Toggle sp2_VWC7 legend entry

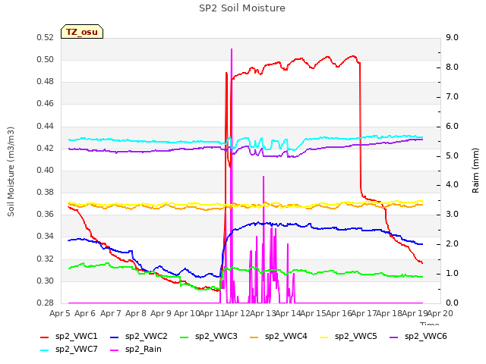point(69,350)
